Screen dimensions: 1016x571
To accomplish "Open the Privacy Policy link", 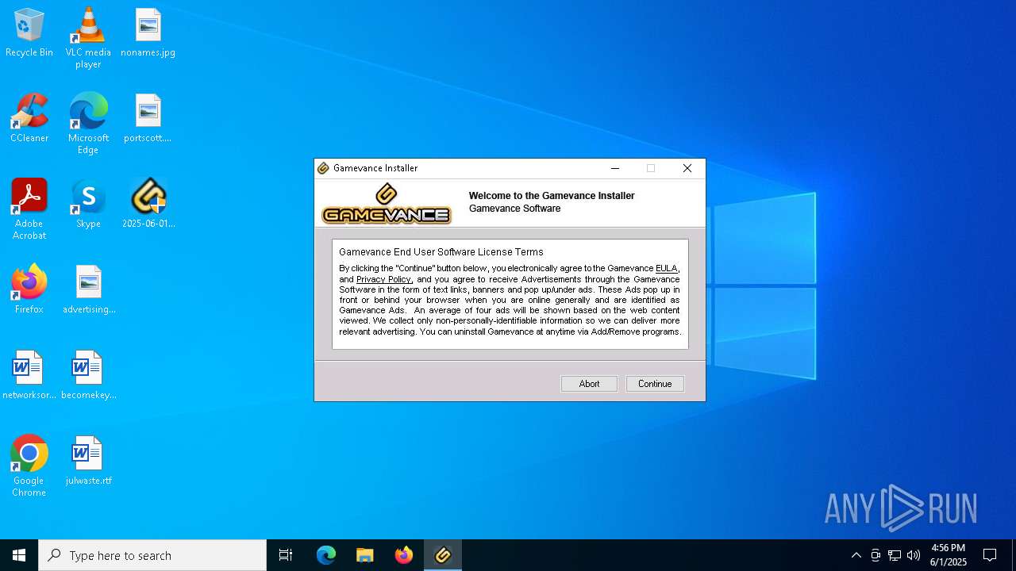I will 383,279.
